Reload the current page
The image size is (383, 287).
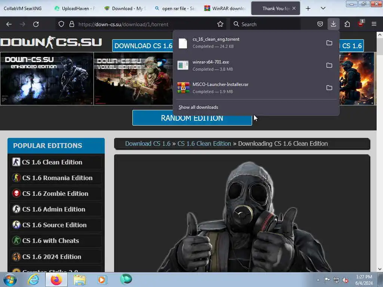pos(36,24)
